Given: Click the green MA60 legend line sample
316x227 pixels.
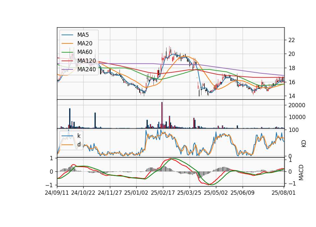Looking at the screenshot, I should coord(67,52).
